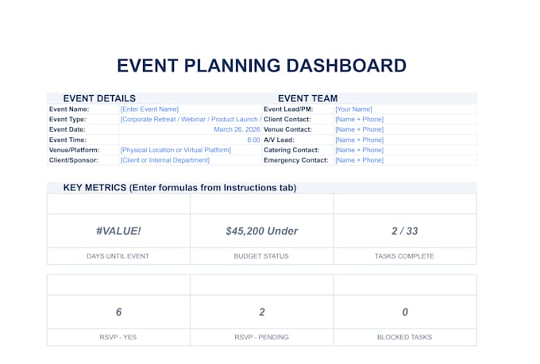Click the A/V Lead Name + Phone cell

405,140
